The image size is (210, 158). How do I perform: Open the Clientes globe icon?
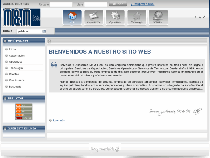click(x=158, y=17)
